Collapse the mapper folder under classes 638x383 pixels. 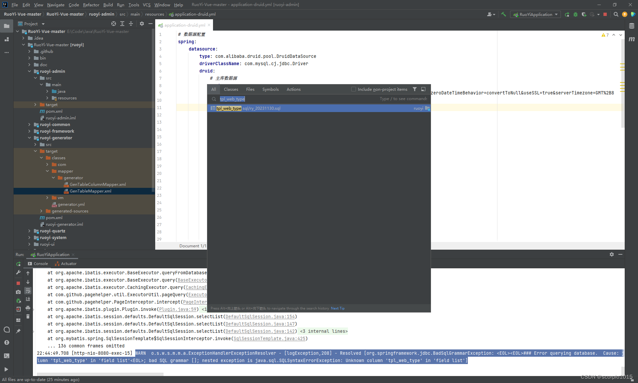click(x=47, y=171)
